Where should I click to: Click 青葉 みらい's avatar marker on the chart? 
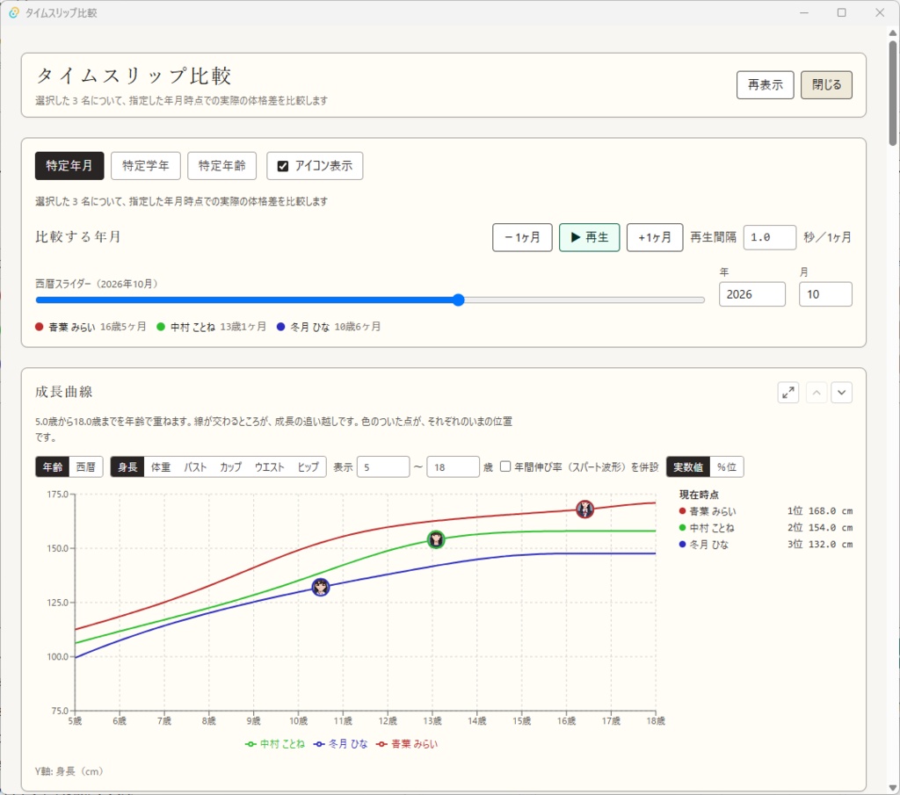tap(584, 509)
